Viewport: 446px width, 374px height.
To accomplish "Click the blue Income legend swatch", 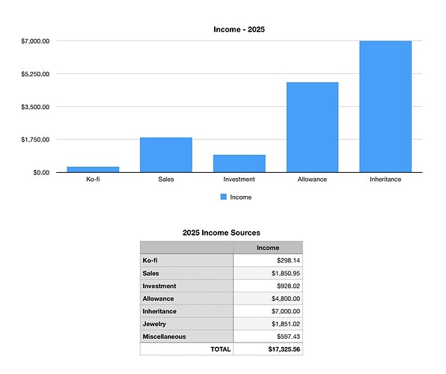I will 224,197.
